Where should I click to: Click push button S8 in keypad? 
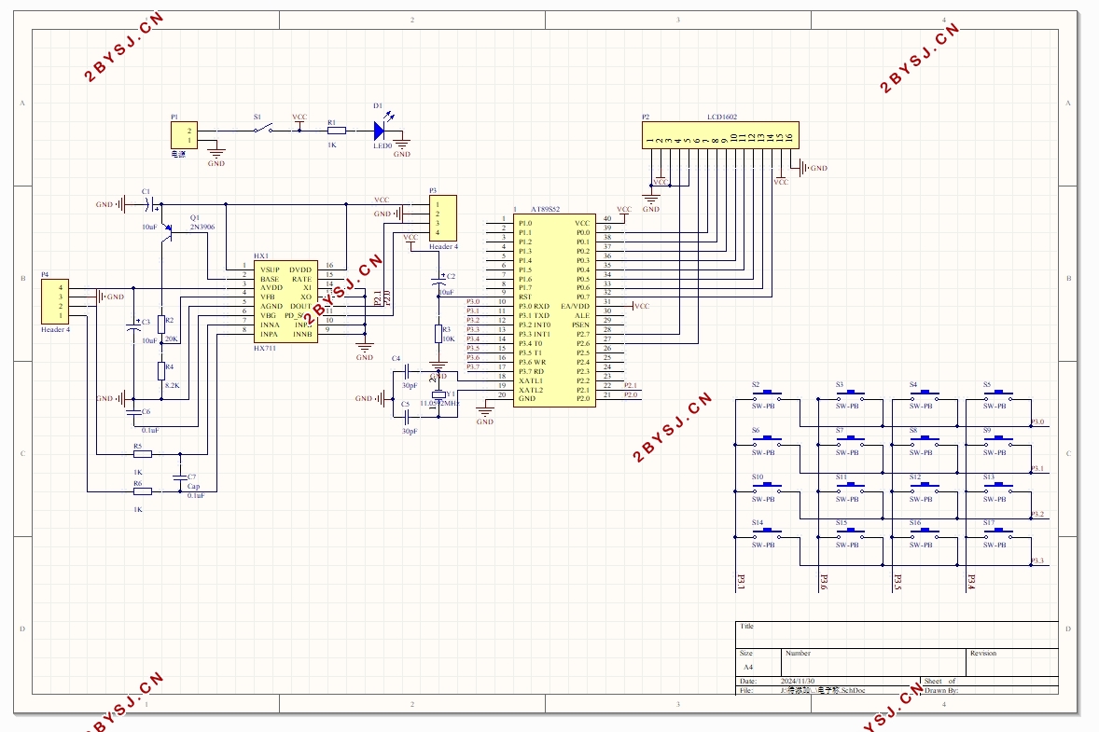pos(925,441)
